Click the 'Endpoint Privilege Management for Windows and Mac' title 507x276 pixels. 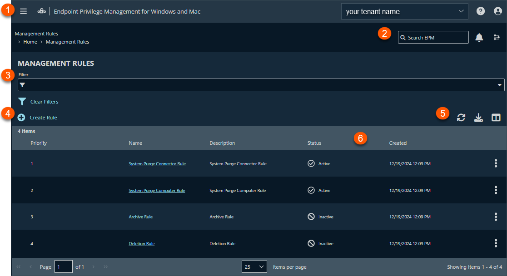tap(127, 11)
